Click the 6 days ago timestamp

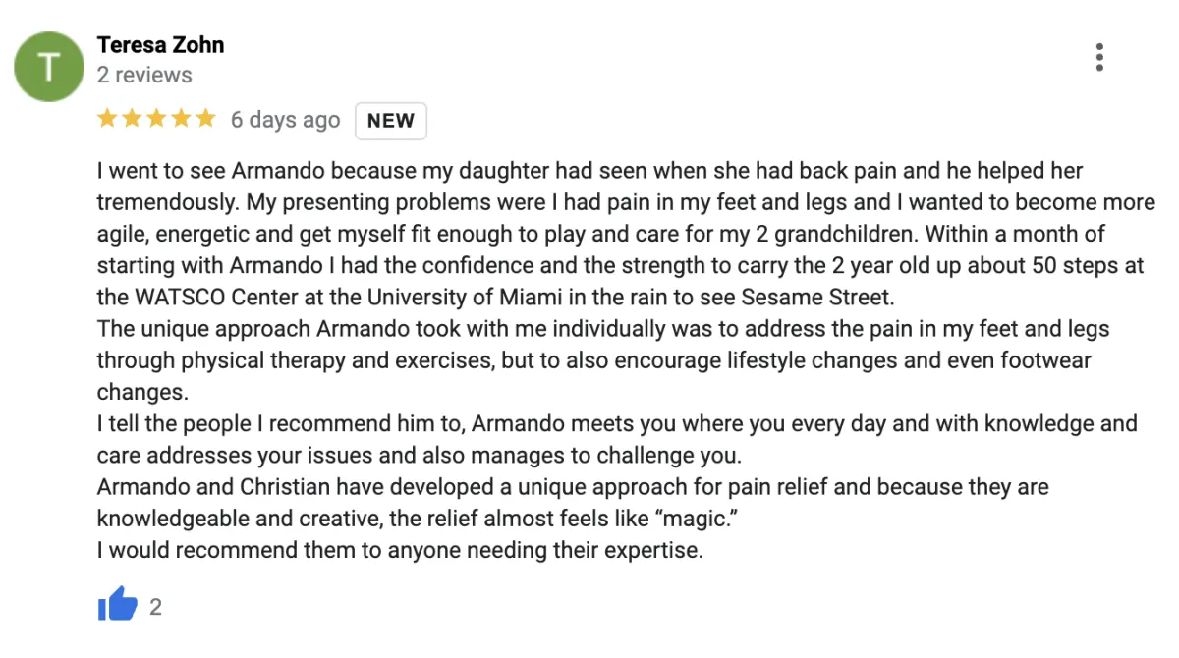coord(285,120)
